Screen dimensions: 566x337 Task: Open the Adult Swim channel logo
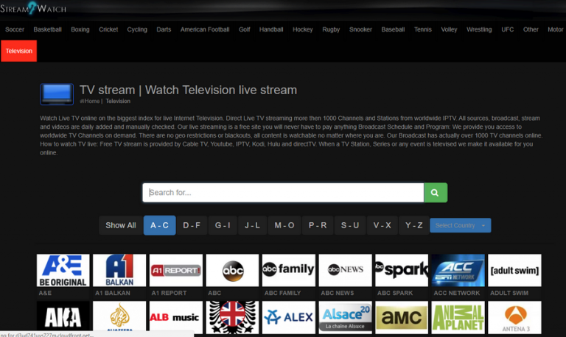coord(514,270)
